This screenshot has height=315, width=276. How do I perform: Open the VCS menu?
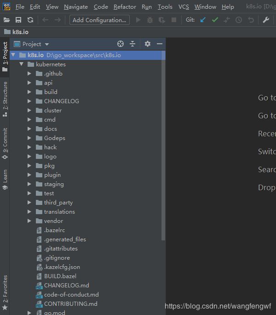click(184, 7)
